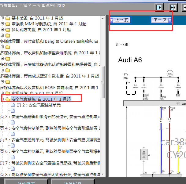The image size is (186, 184).
Task: Expand the Bang & Olufsen 音响系统 node
Action: 2,35
